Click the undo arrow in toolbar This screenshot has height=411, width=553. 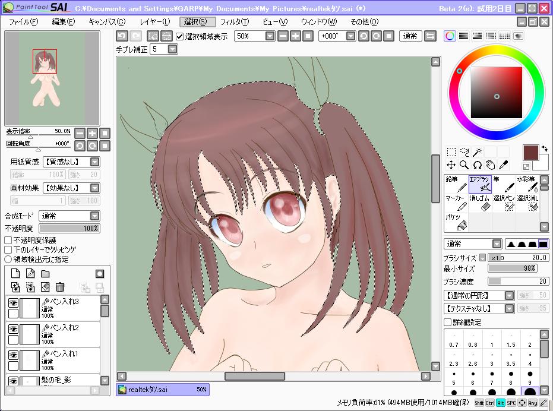point(122,36)
